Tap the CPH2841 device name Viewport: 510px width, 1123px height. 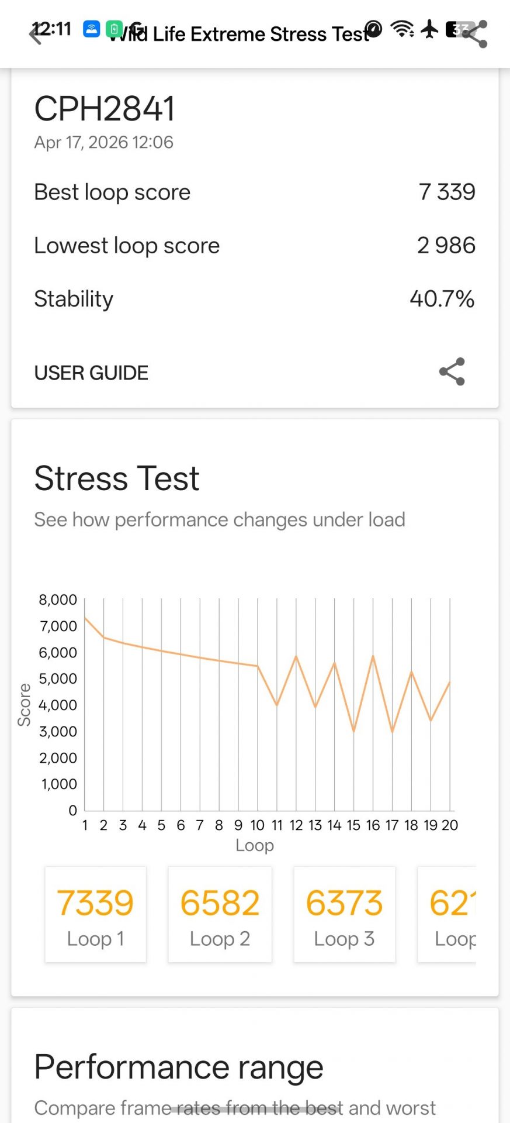(x=105, y=109)
